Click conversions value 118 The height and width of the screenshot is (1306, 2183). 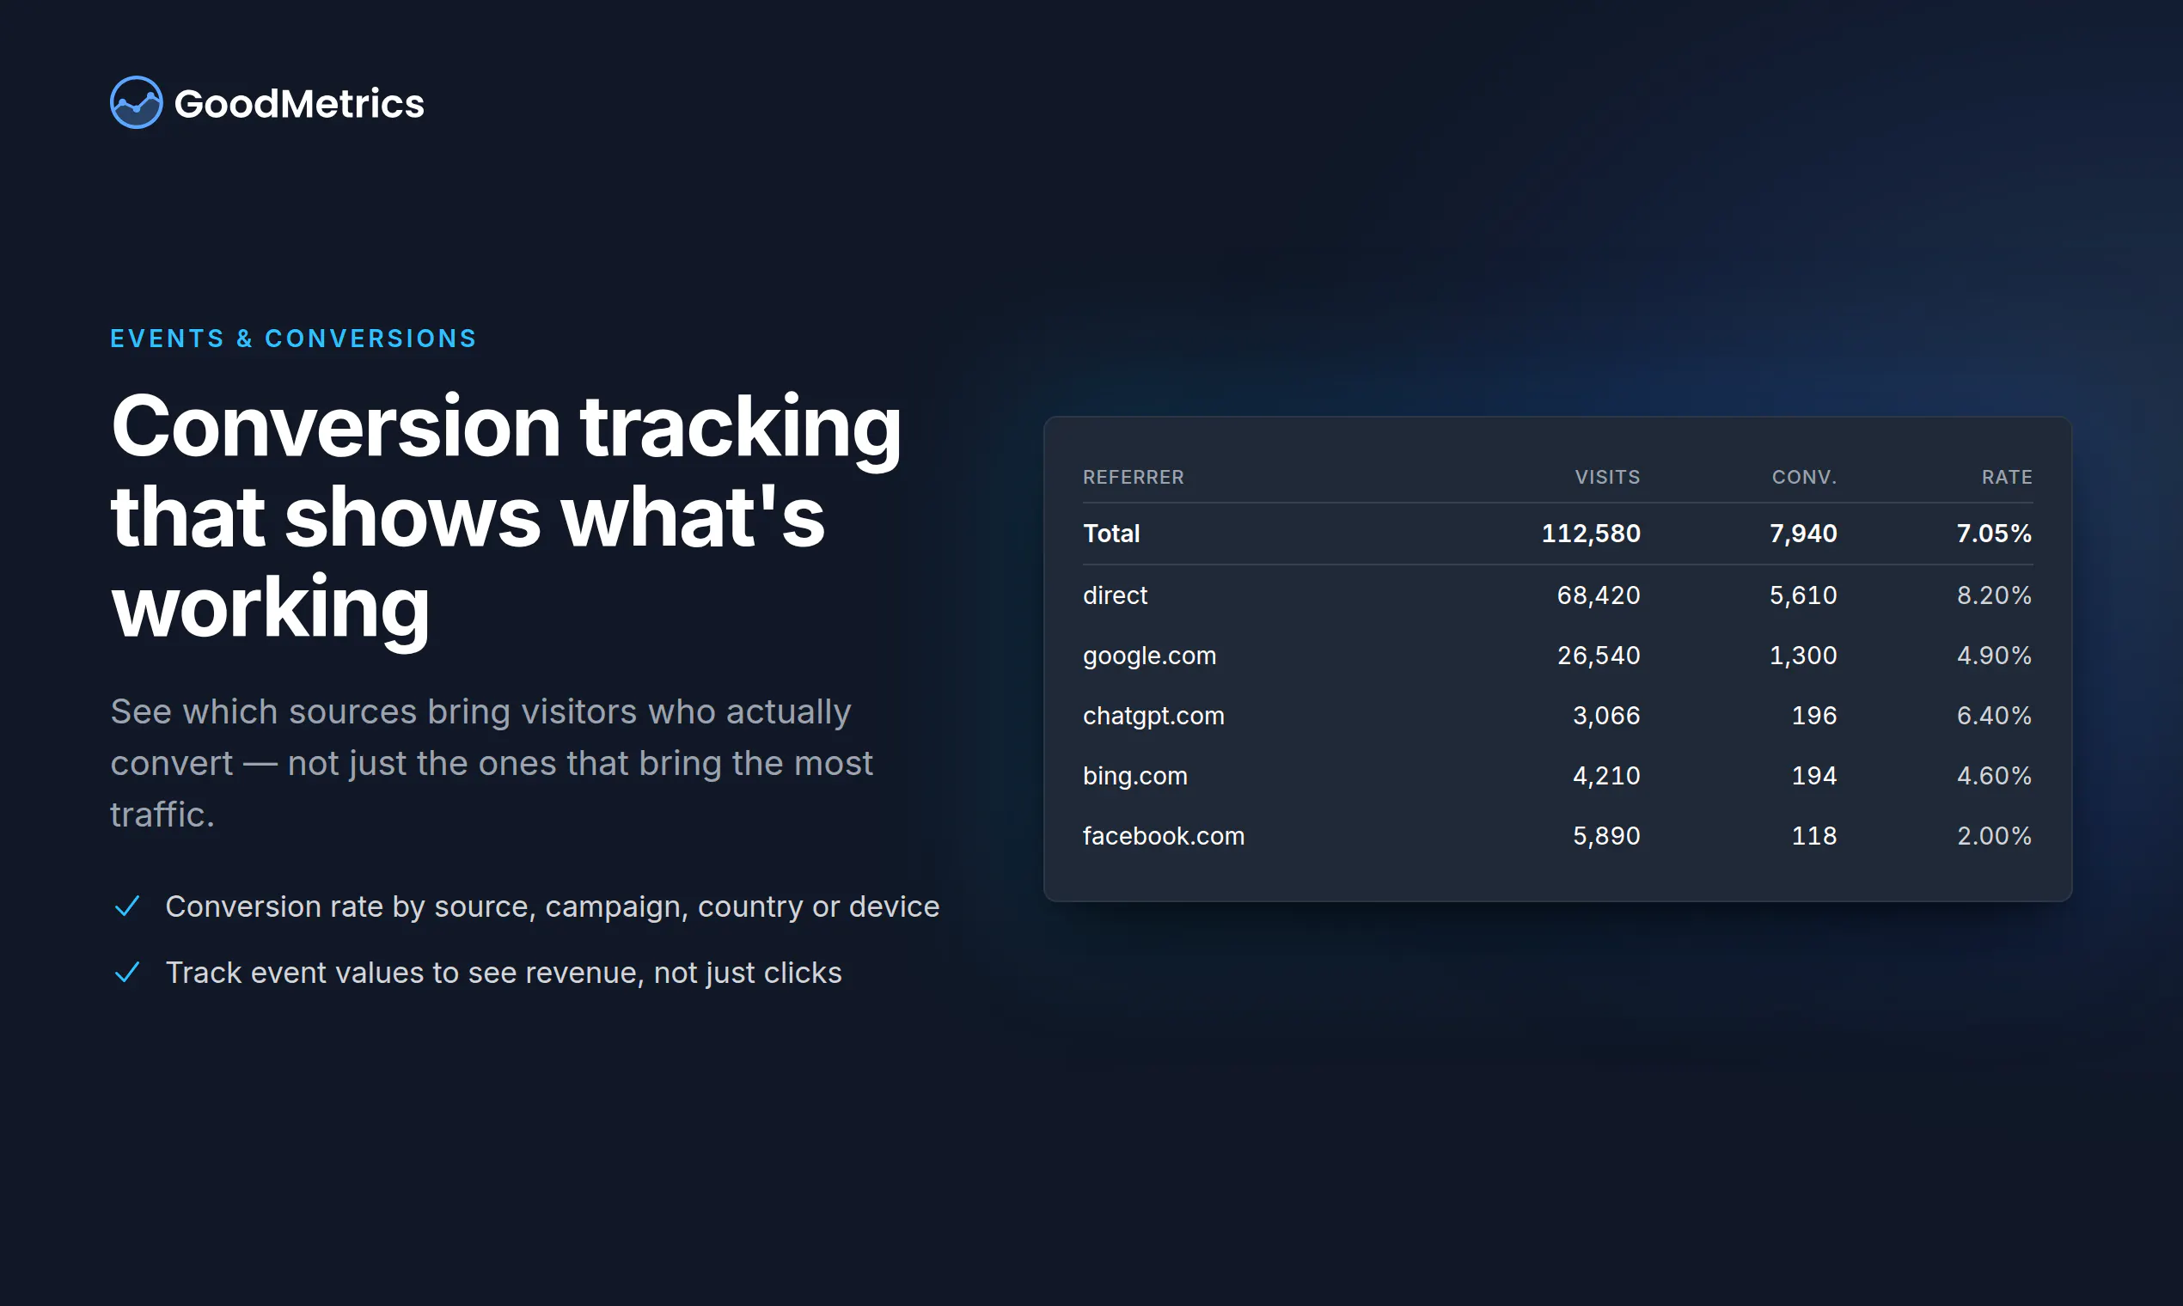(x=1814, y=836)
